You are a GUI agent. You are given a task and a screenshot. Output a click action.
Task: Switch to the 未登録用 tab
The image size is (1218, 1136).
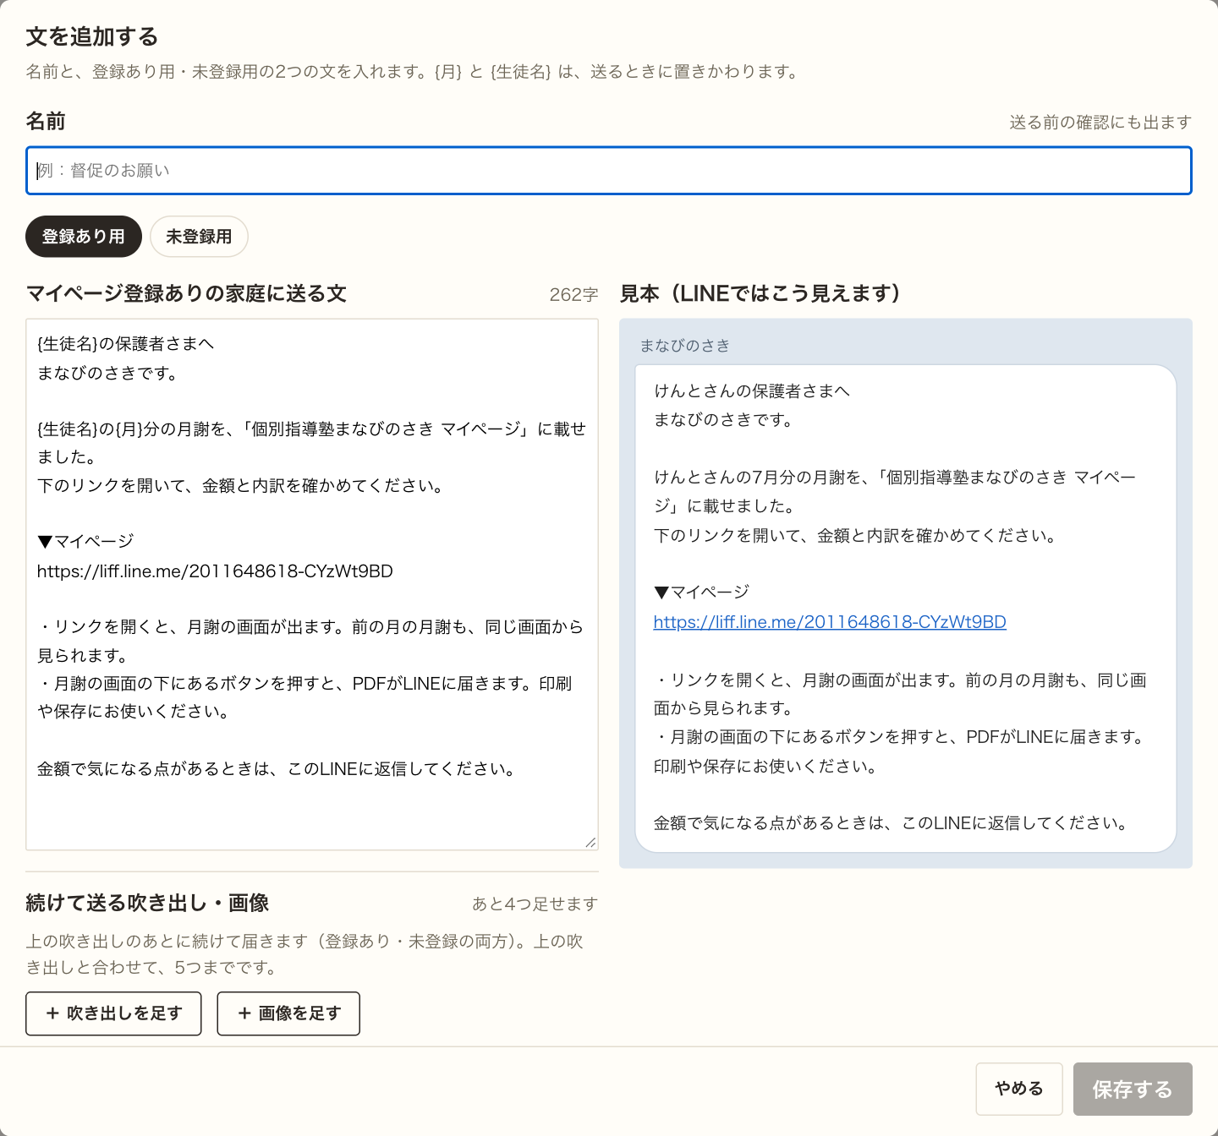tap(199, 237)
